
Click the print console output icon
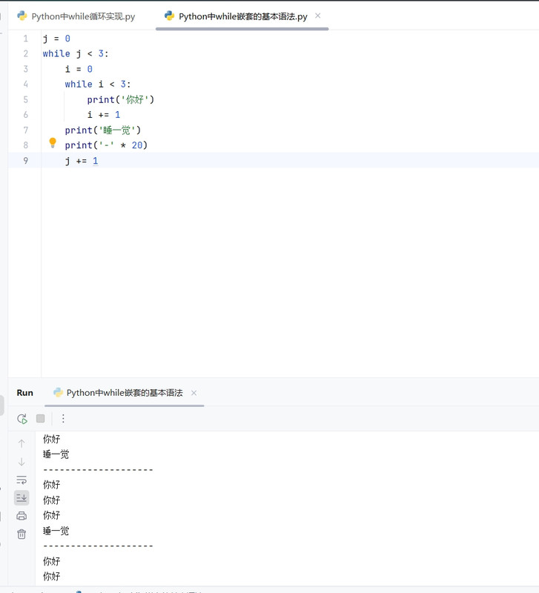(x=22, y=515)
